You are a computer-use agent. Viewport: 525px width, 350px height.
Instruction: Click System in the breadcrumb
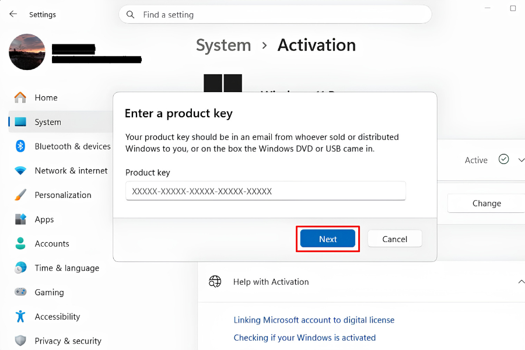(223, 45)
